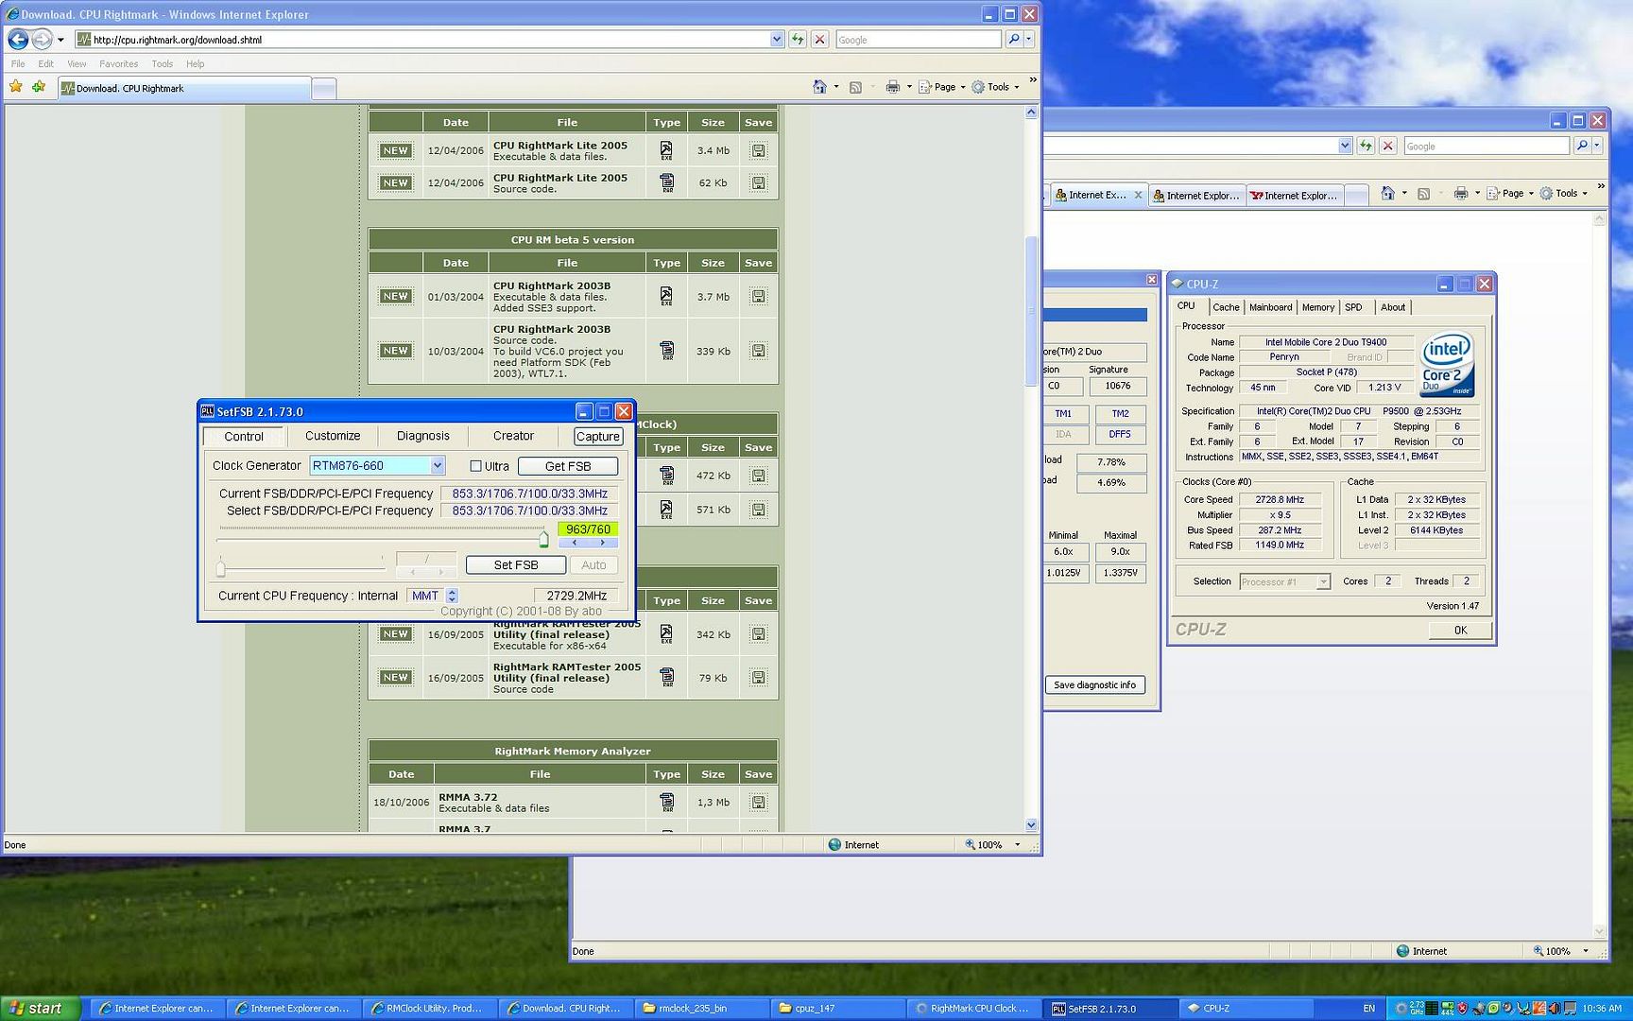Open Favorites menu in front IE
This screenshot has height=1021, width=1633.
pos(118,63)
